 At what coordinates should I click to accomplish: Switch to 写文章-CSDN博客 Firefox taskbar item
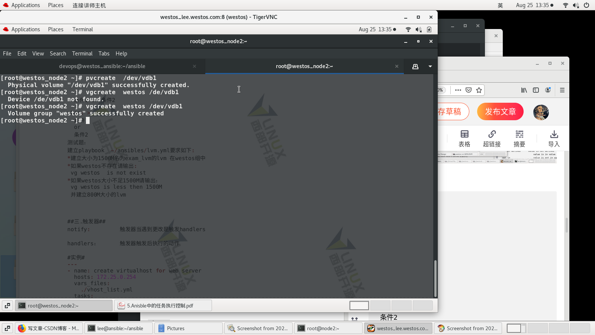click(x=49, y=328)
